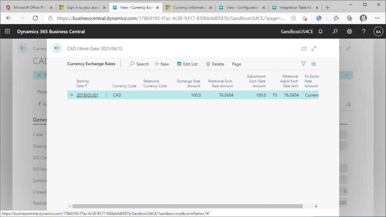Search the Currency Exchange Rates list
This screenshot has height=217, width=386.
[139, 64]
